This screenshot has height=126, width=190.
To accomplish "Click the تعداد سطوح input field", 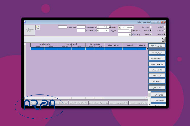I will (x=62, y=27).
